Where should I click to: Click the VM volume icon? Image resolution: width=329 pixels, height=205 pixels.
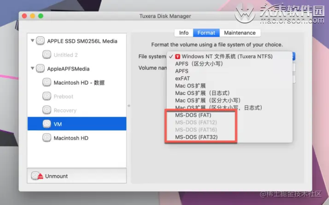[x=47, y=124]
